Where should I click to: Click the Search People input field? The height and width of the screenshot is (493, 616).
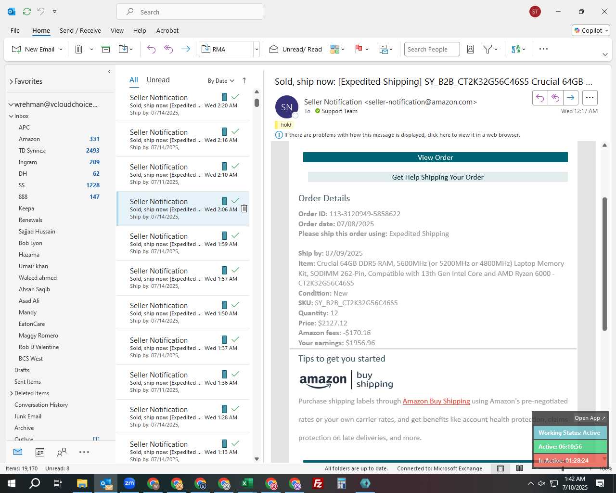click(432, 49)
